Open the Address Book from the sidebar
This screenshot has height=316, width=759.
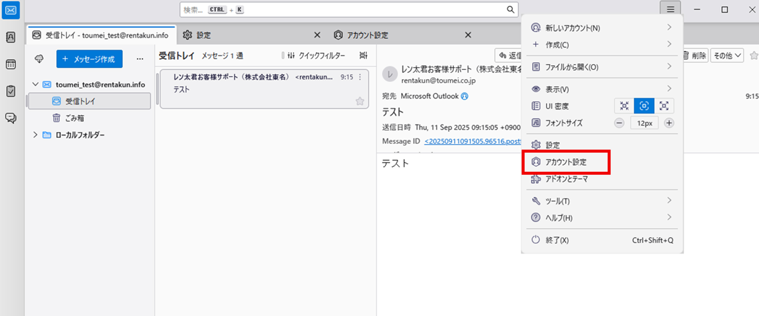coord(11,37)
